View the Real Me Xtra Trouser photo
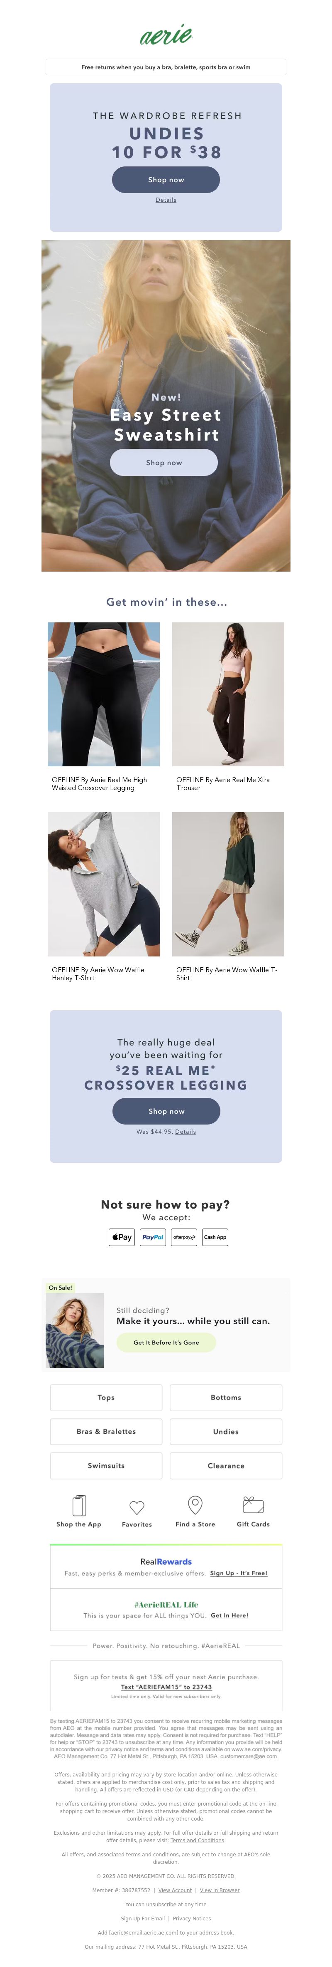332x1967 pixels. 228,694
